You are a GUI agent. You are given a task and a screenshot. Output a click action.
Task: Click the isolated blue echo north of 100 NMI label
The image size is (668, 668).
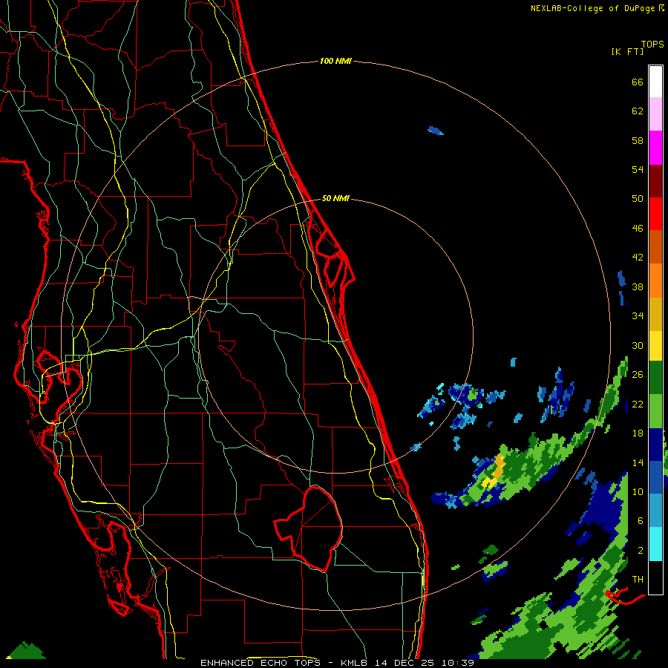pyautogui.click(x=436, y=131)
